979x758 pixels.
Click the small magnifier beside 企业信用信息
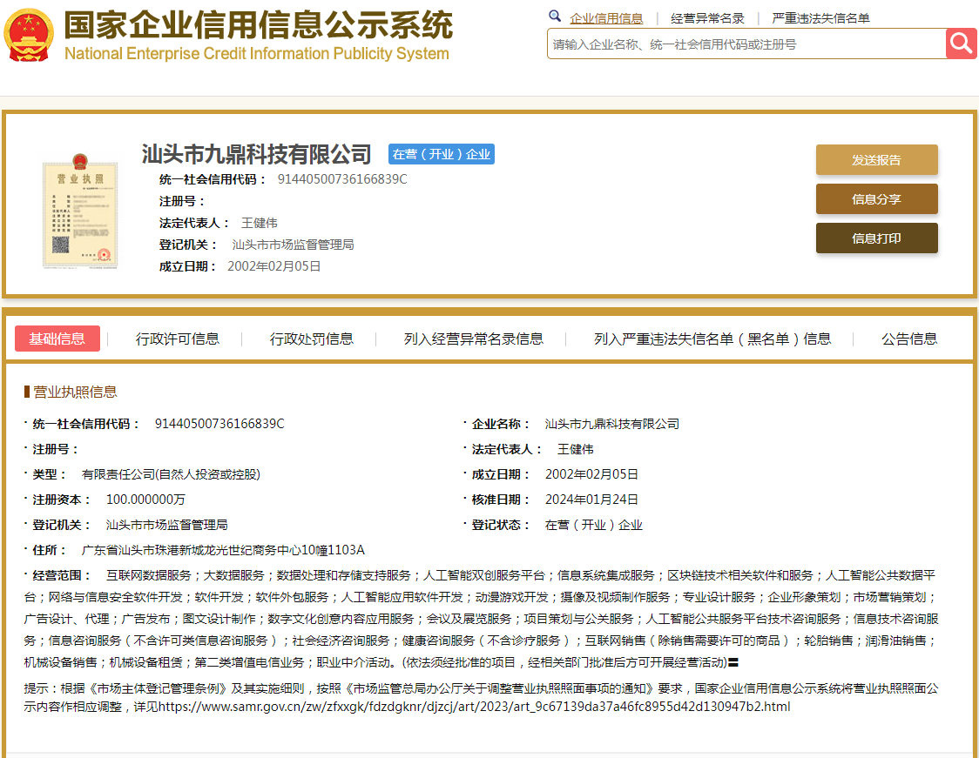point(555,17)
